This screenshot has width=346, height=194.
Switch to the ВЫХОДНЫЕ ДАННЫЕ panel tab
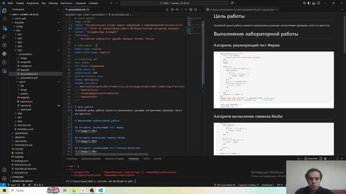click(x=91, y=158)
